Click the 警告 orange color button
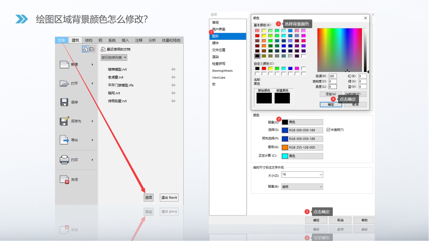The width and height of the screenshot is (429, 241). point(302,147)
